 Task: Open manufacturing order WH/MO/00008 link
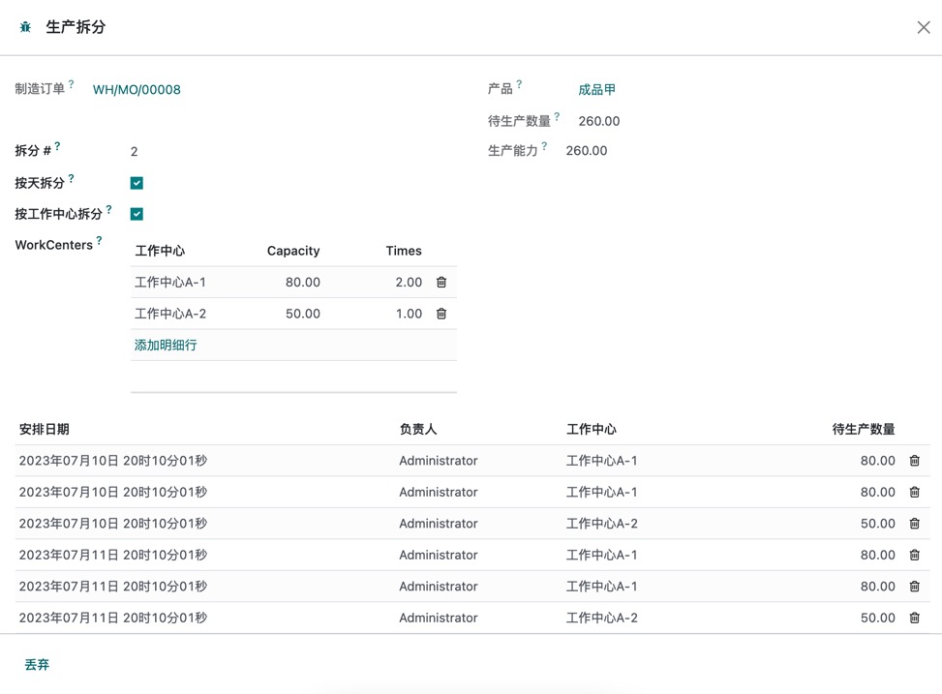click(137, 90)
